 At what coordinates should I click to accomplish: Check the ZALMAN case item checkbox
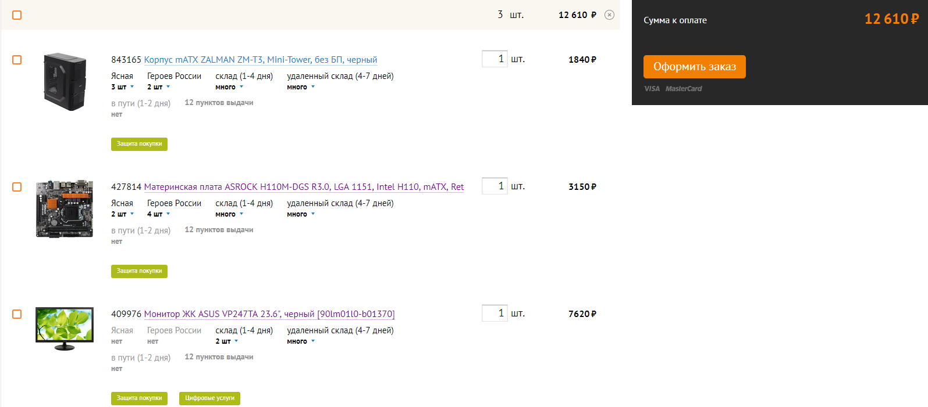point(17,60)
